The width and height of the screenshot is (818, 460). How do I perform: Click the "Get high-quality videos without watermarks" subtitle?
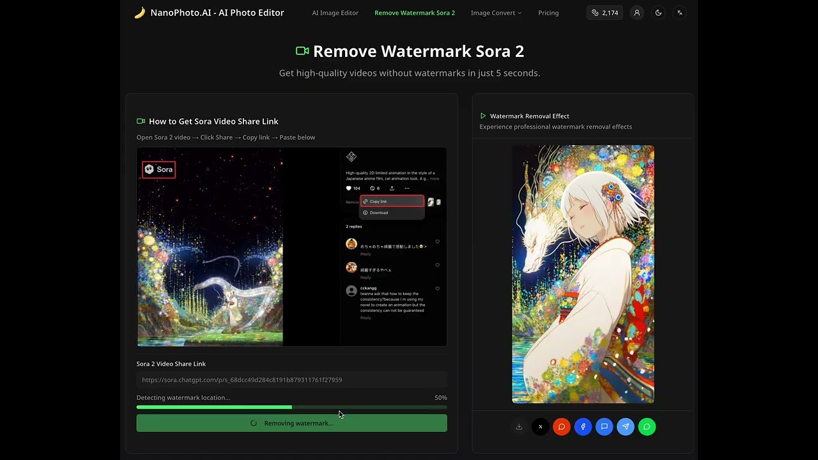pyautogui.click(x=410, y=73)
